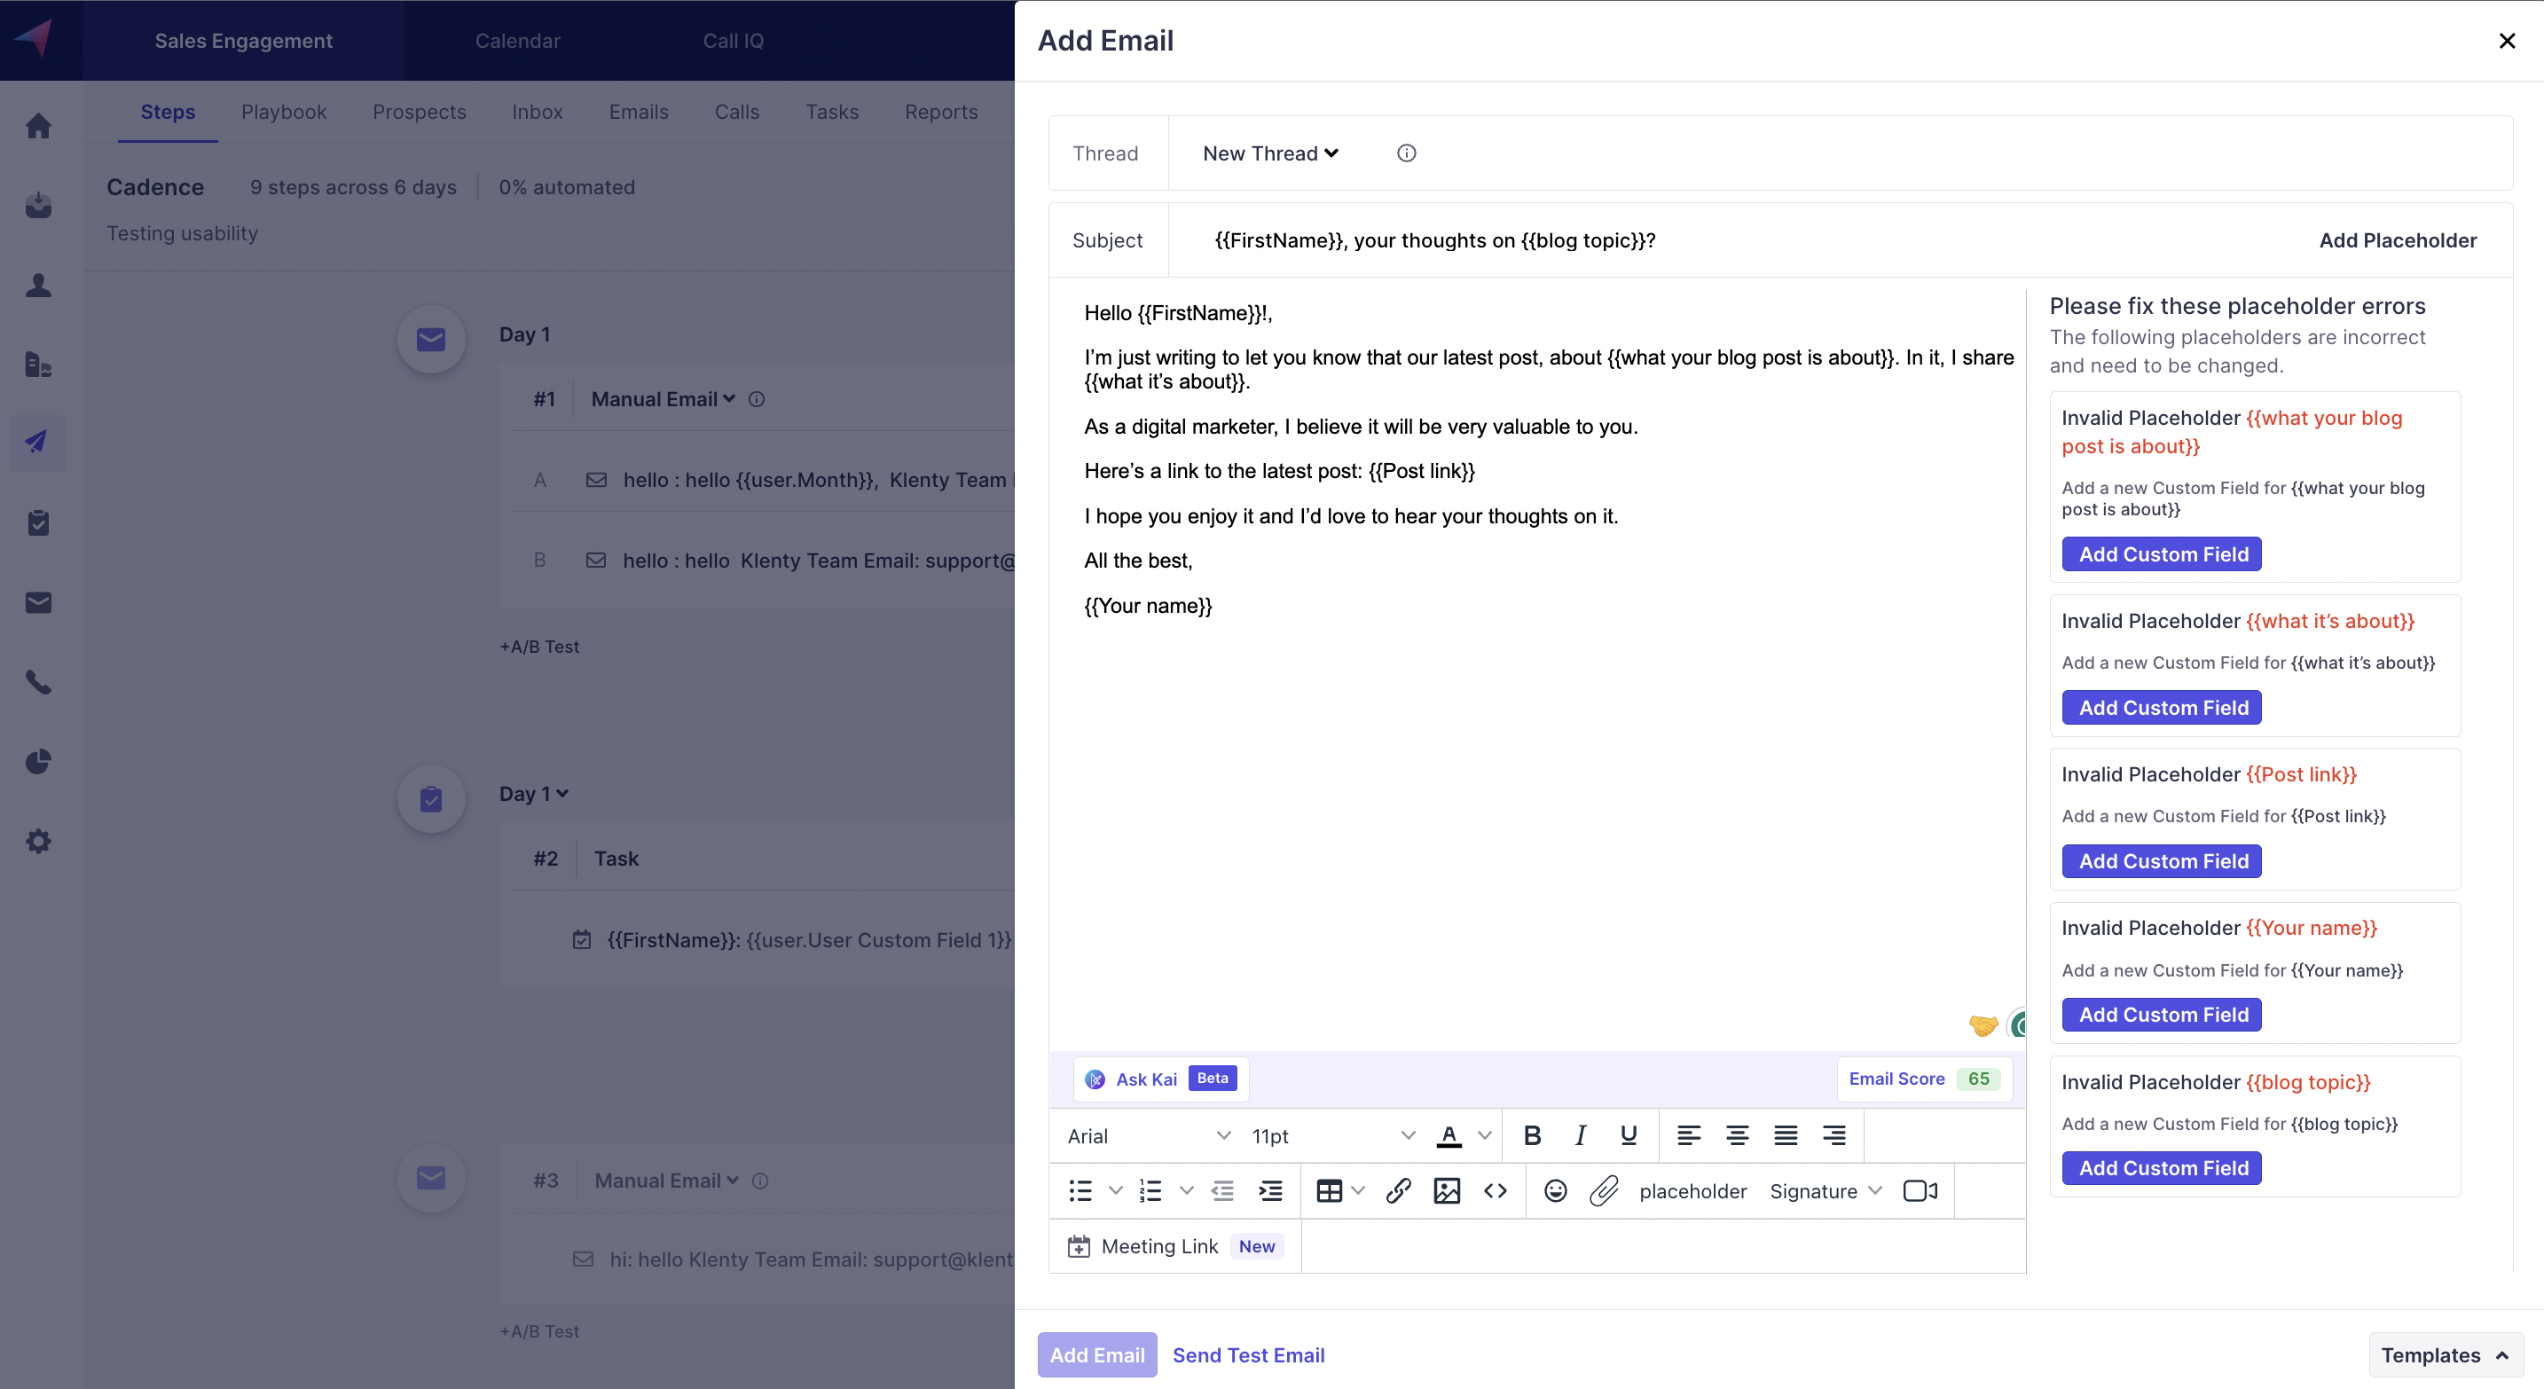Toggle italic formatting
The height and width of the screenshot is (1389, 2544).
click(x=1580, y=1135)
